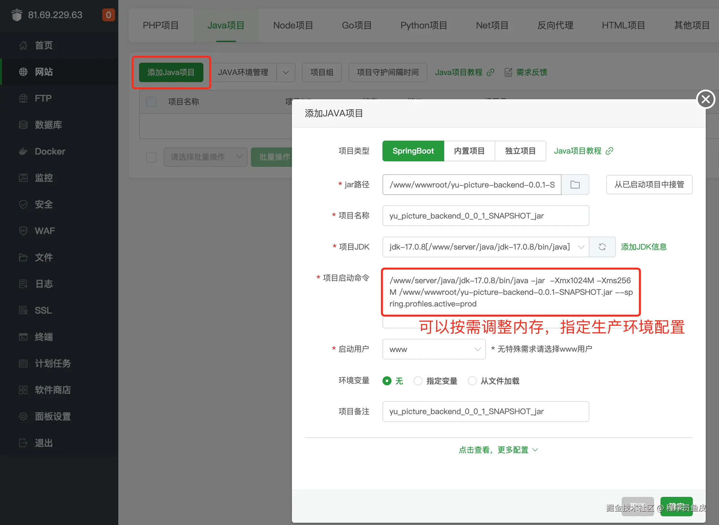
Task: Open Scheduled Tasks (计划任务) sidebar icon
Action: [x=23, y=363]
